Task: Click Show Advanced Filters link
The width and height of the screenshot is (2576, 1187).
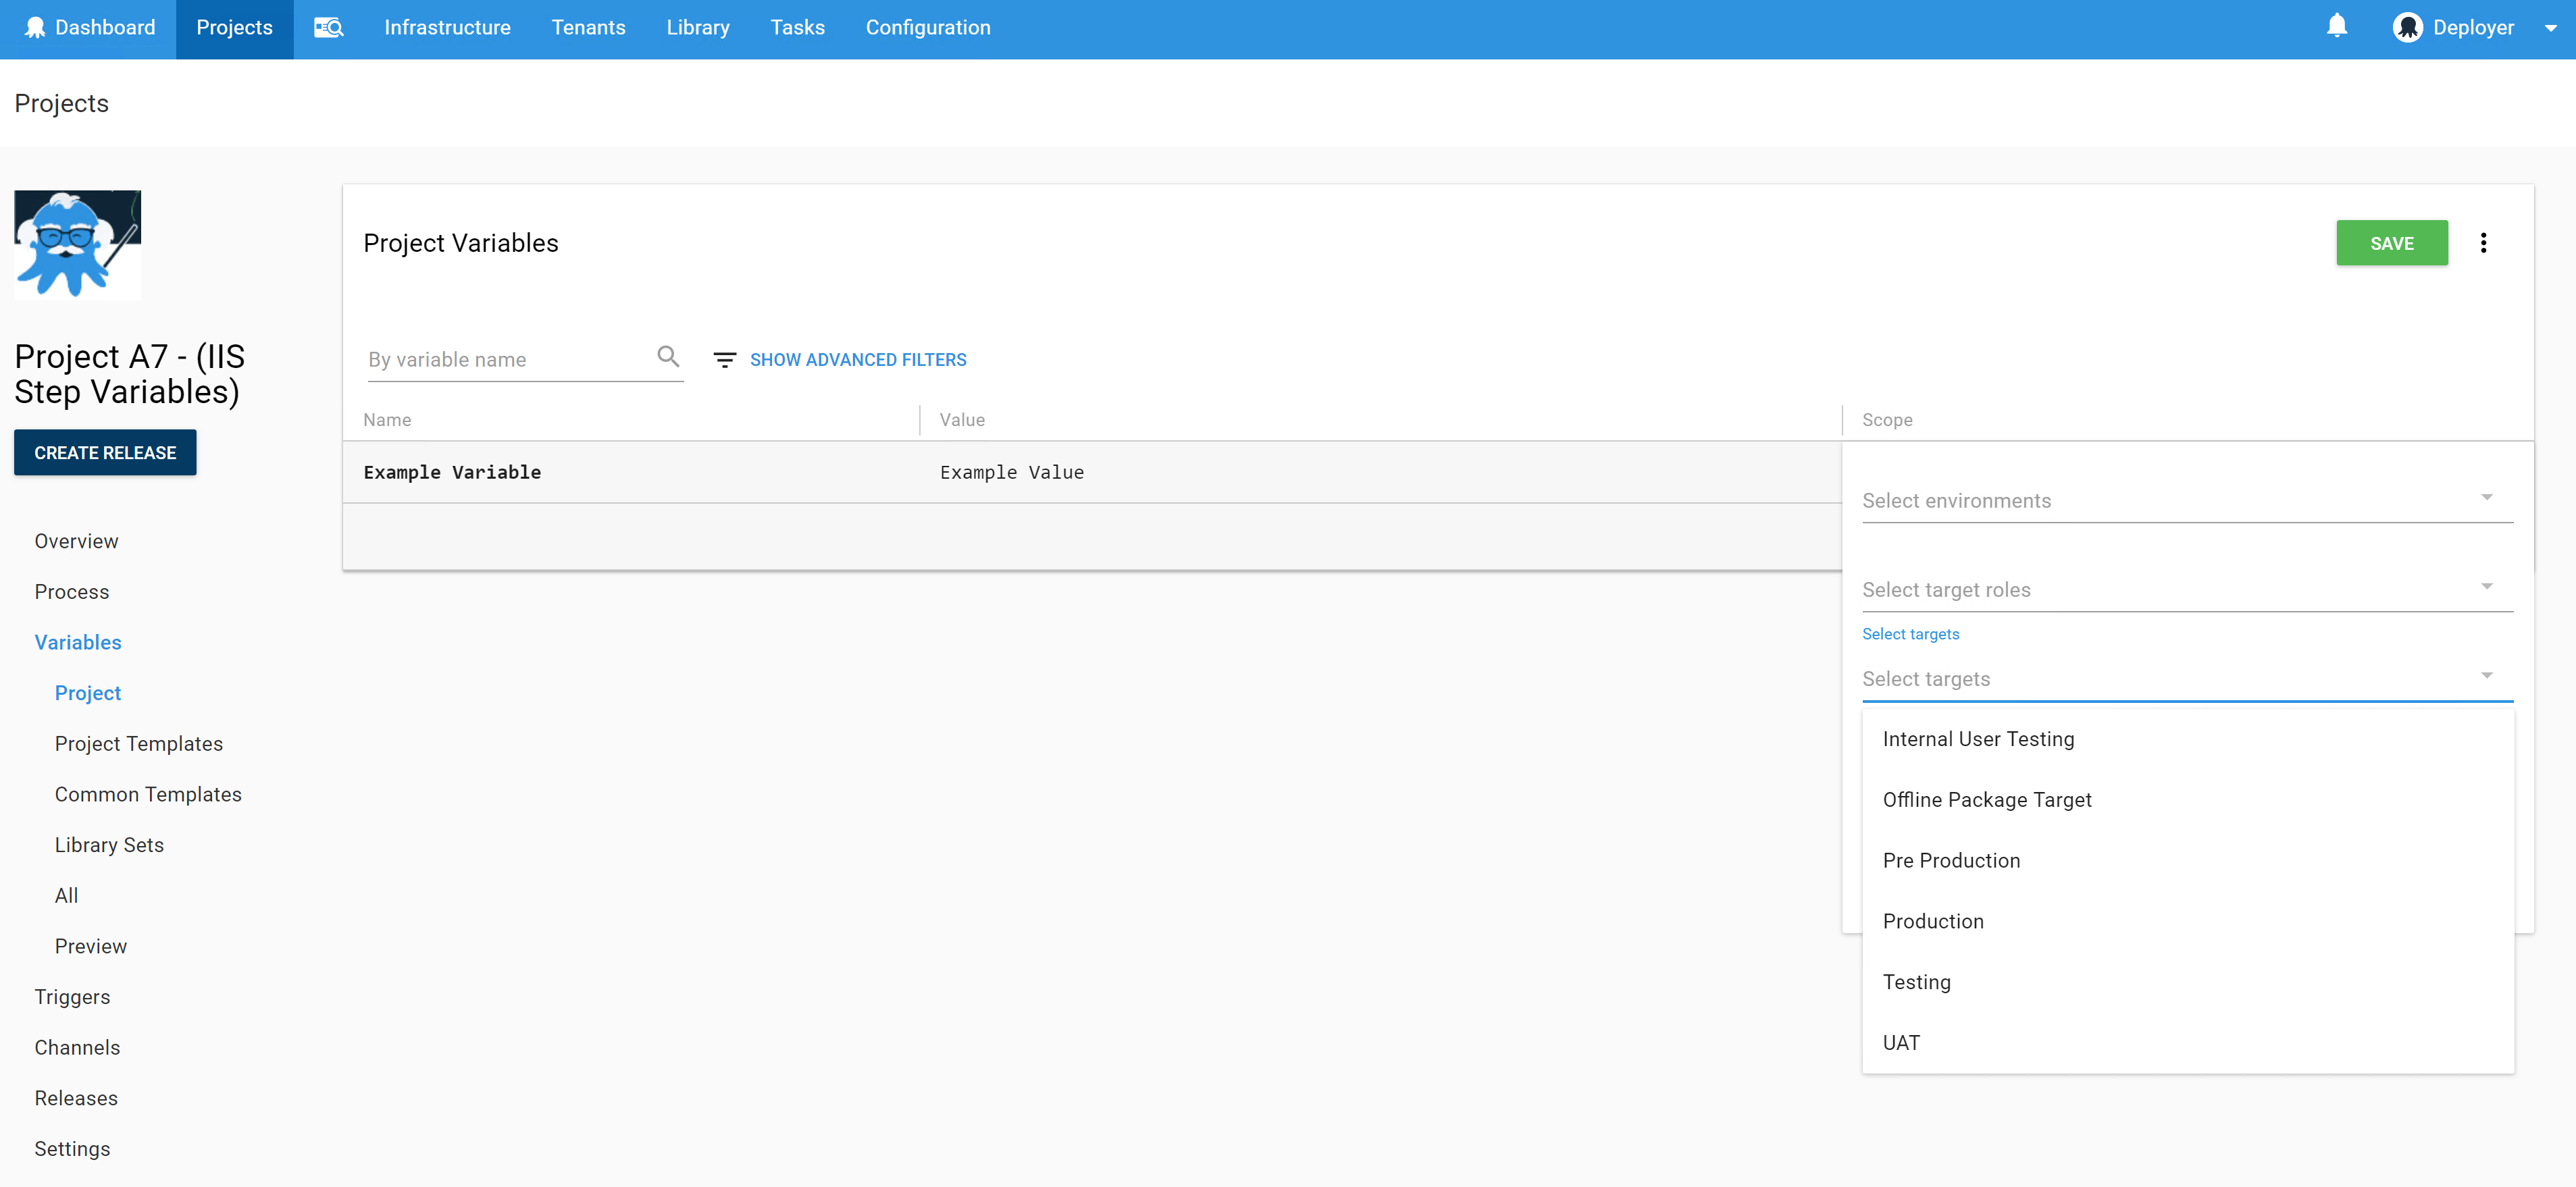Action: [x=857, y=360]
